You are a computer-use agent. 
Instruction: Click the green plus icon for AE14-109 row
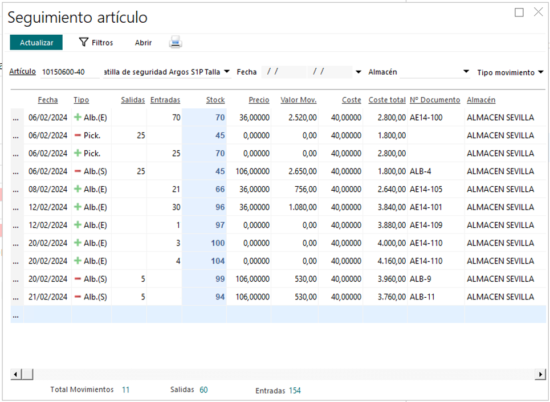point(78,225)
